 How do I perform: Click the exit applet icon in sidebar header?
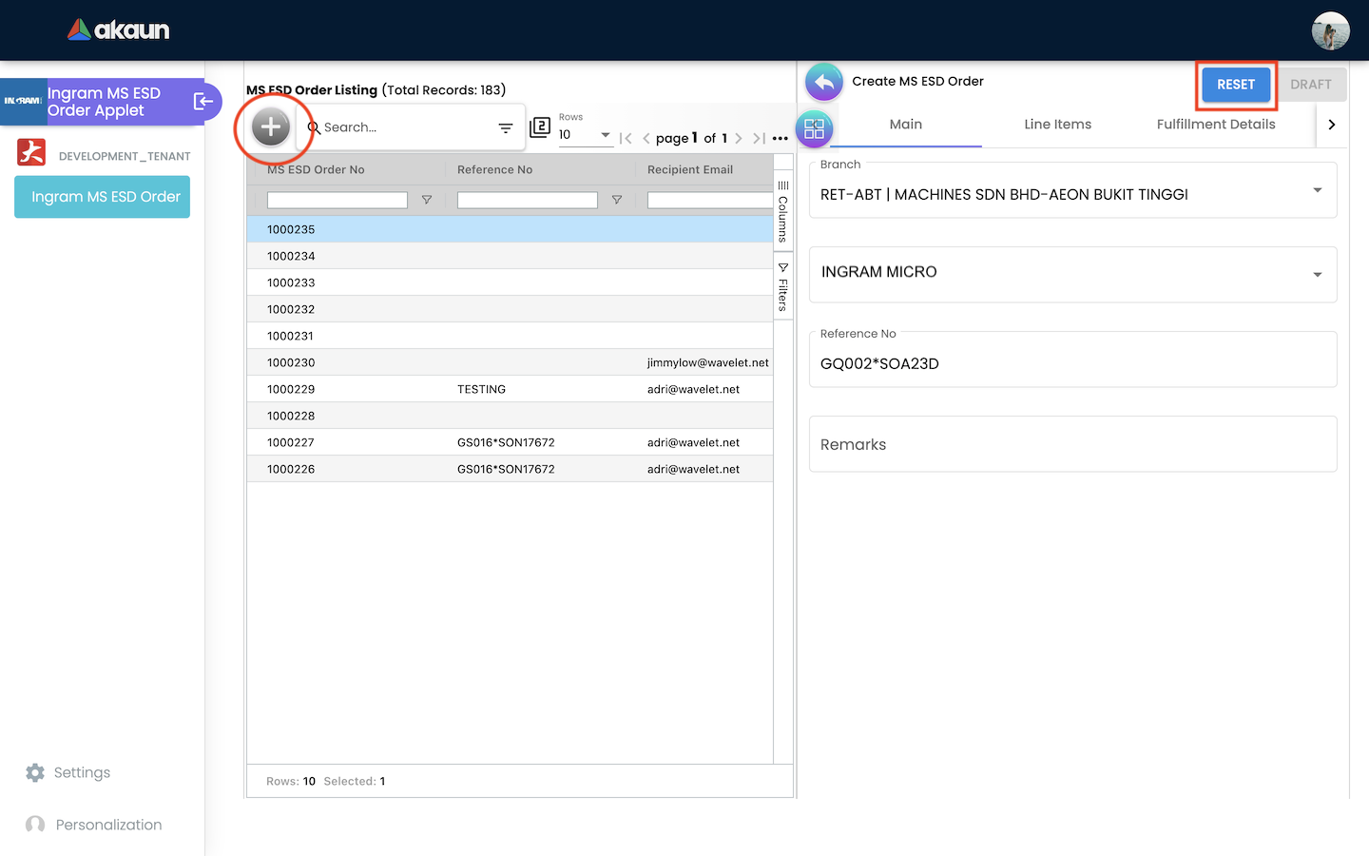[x=203, y=101]
